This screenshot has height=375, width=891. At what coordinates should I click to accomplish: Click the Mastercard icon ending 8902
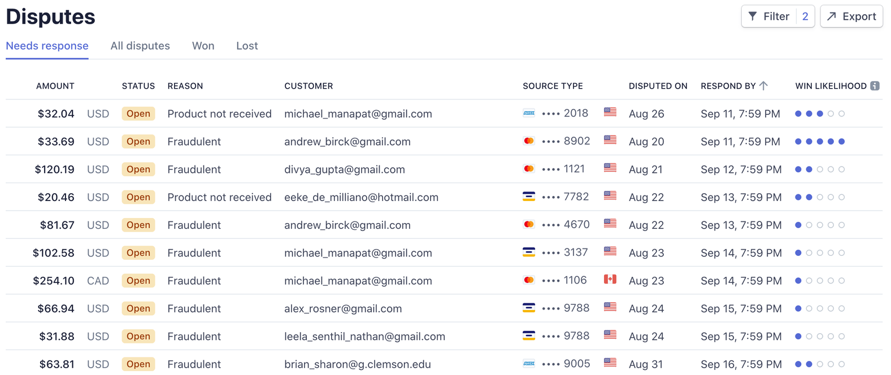point(529,141)
